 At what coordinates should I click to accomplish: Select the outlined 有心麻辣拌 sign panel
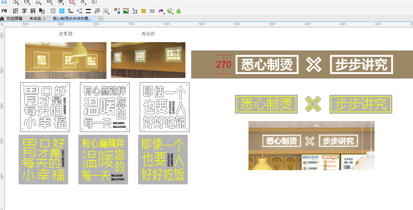click(105, 107)
